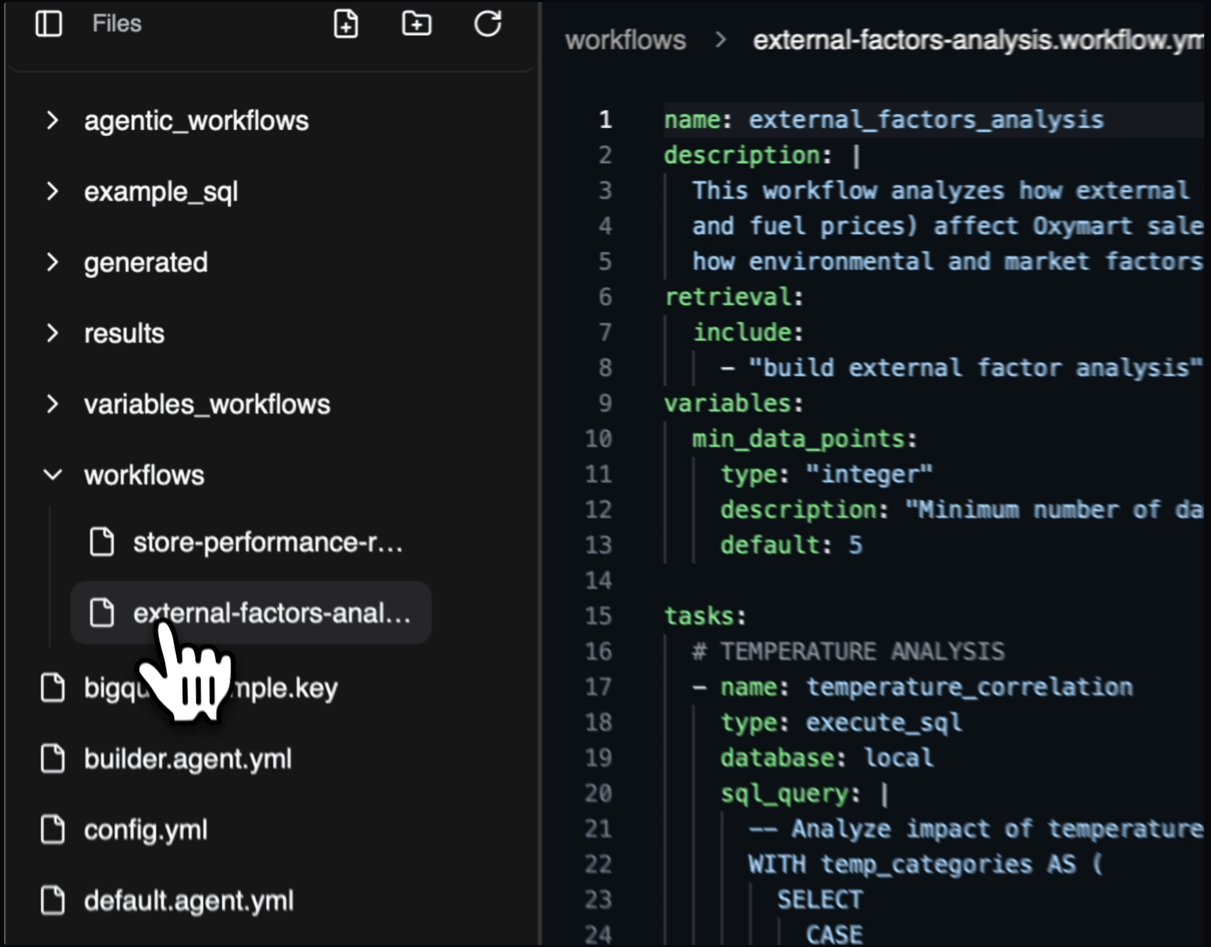Navigate to workflows in the breadcrumb
This screenshot has width=1211, height=947.
coord(626,40)
